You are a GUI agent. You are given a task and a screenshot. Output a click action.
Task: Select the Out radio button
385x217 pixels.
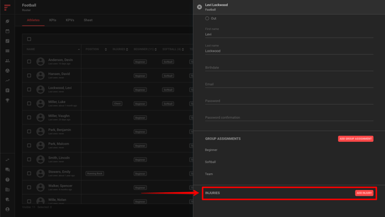click(207, 19)
